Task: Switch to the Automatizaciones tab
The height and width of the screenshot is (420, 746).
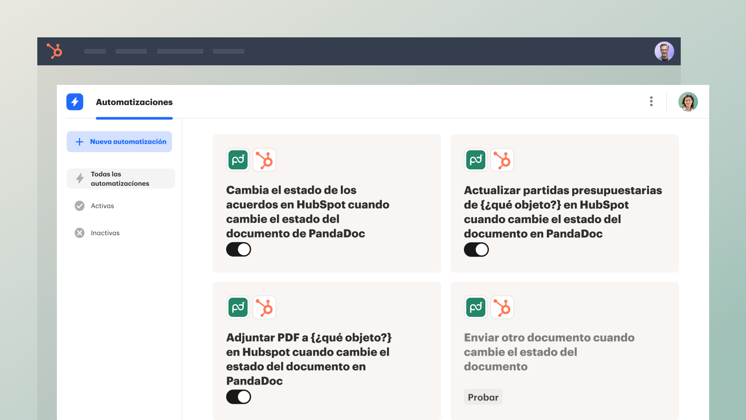Action: [134, 102]
